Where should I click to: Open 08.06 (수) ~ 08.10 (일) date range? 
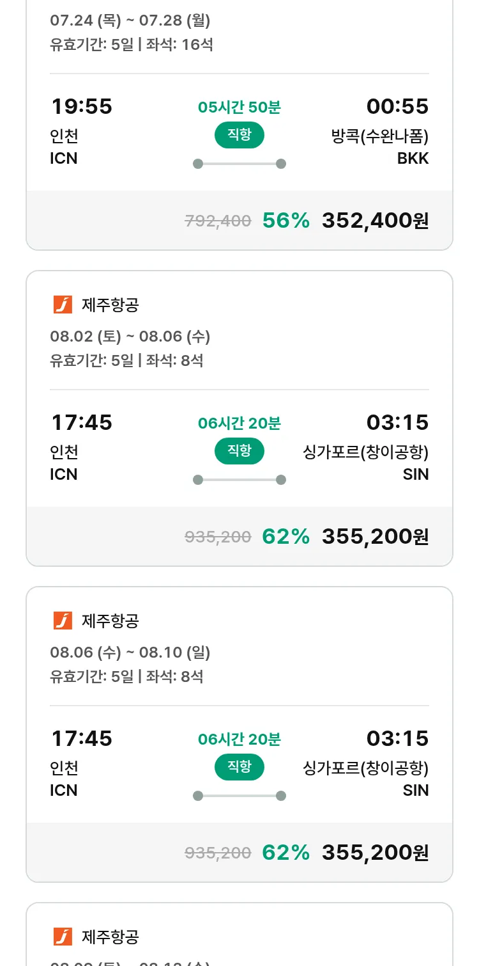(x=130, y=652)
